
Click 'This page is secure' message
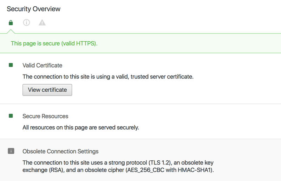coord(54,43)
